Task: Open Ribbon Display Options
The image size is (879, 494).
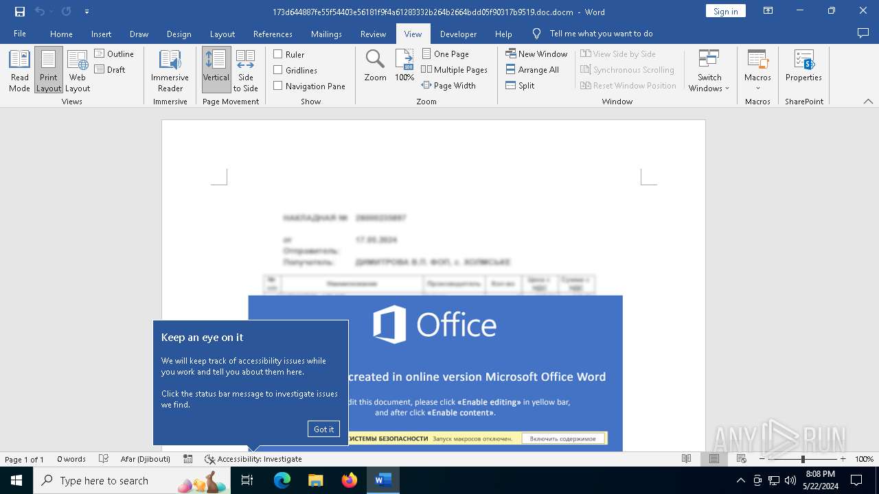Action: (768, 11)
